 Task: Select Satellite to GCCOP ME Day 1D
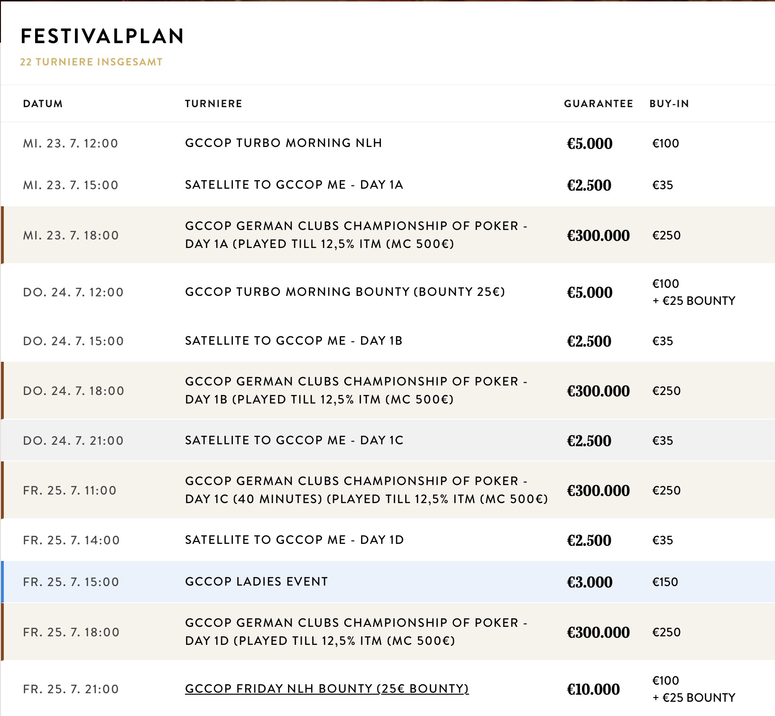(294, 540)
